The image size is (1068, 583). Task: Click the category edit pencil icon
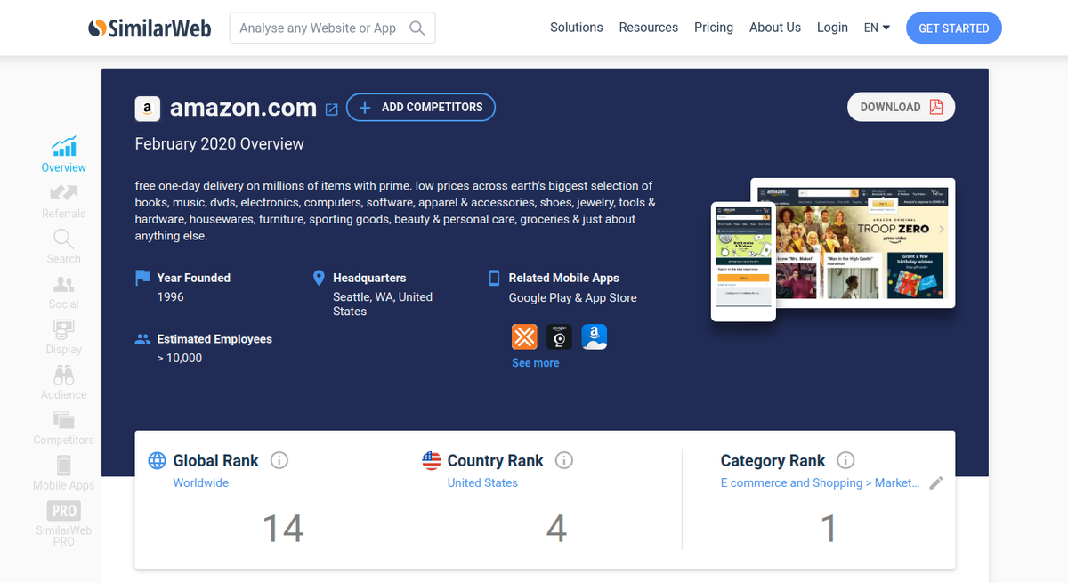tap(935, 483)
